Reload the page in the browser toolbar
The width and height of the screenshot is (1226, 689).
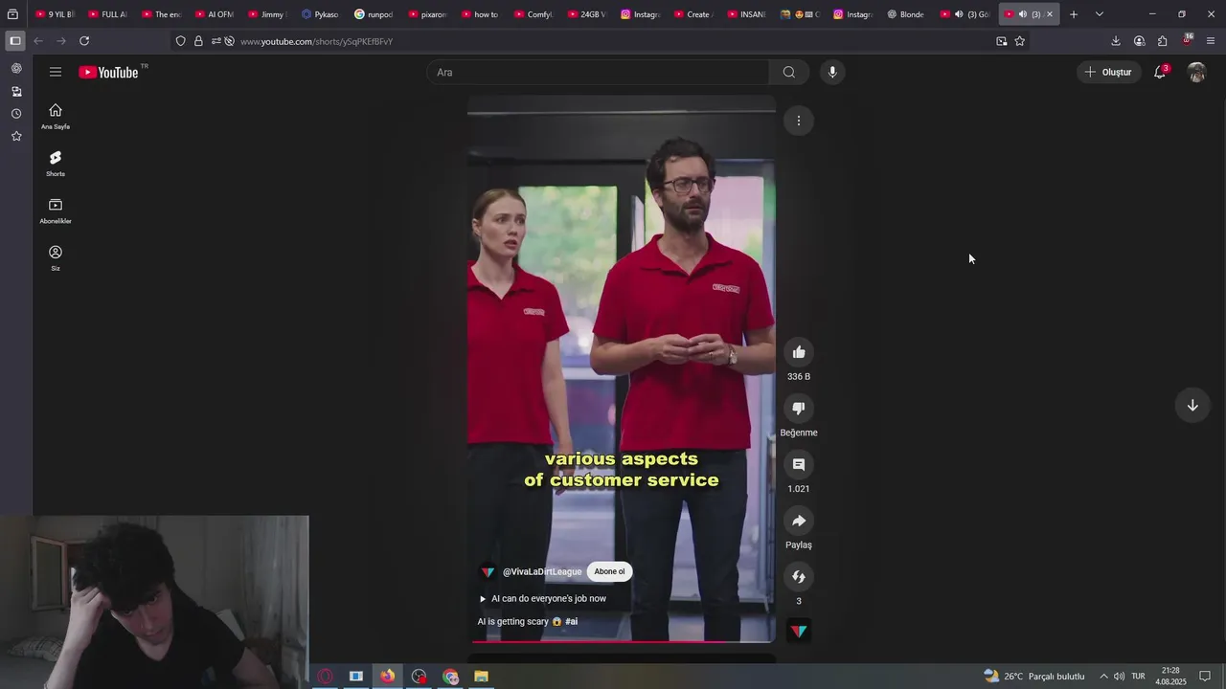pos(84,41)
